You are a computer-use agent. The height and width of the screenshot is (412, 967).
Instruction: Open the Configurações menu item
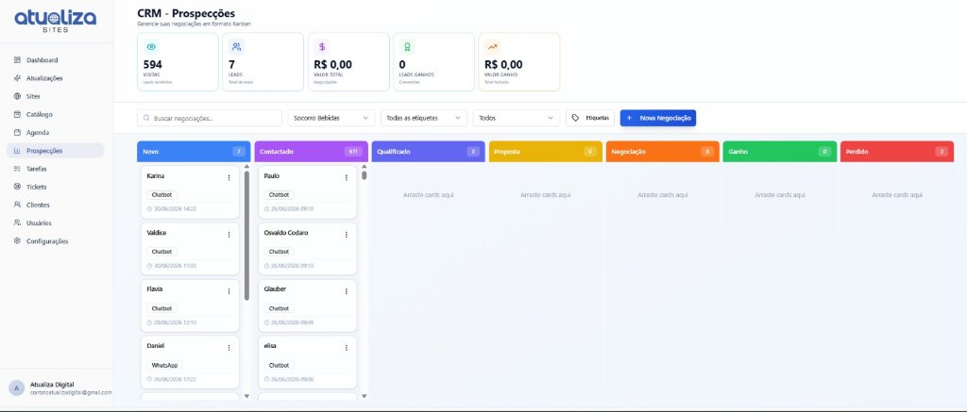tap(55, 240)
